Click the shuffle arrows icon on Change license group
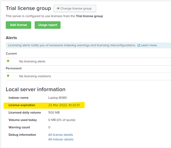 click(x=58, y=9)
